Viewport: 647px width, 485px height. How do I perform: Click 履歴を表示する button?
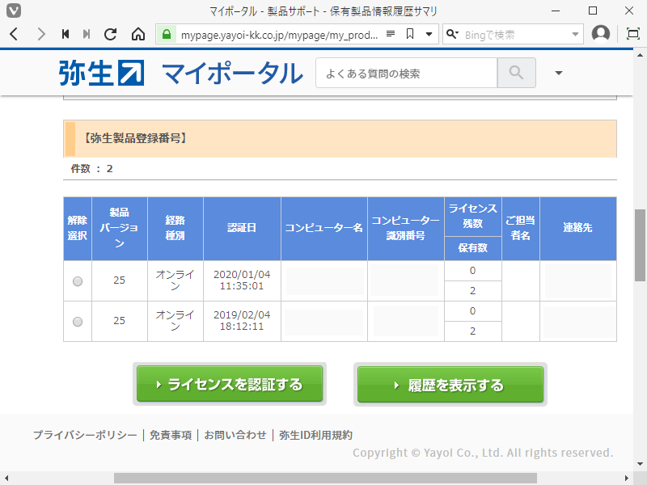[450, 385]
